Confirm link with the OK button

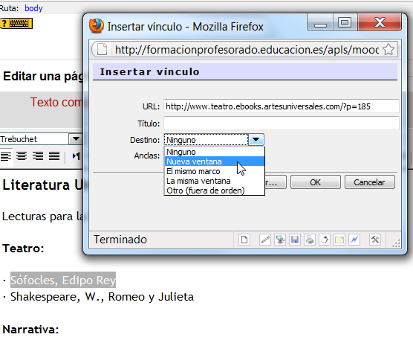[316, 182]
